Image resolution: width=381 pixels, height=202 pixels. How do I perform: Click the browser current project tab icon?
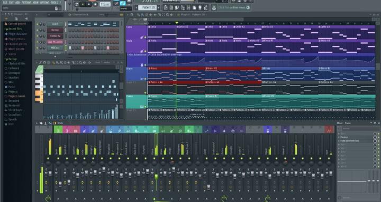(x=16, y=18)
